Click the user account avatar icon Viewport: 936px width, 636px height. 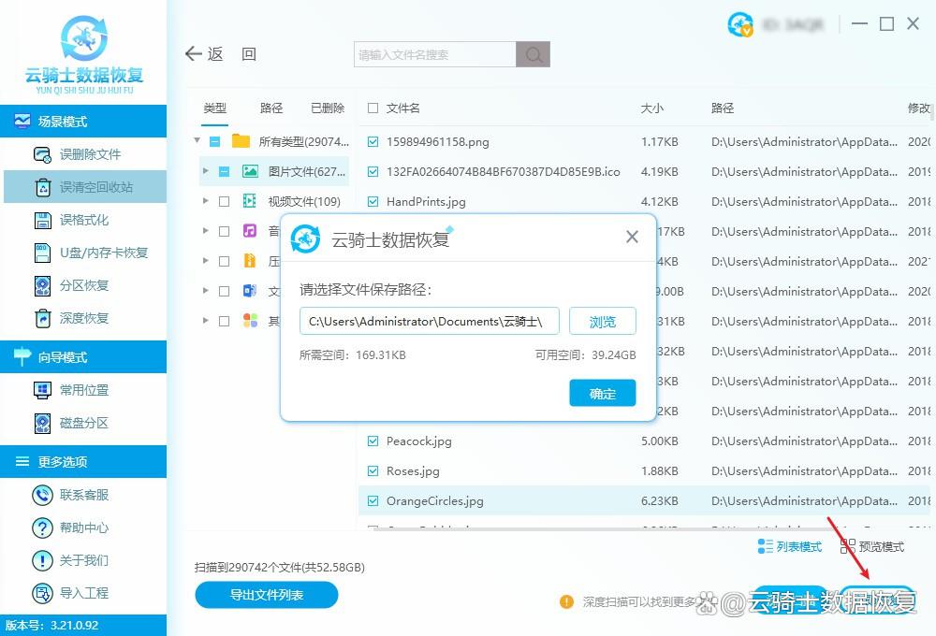(740, 24)
